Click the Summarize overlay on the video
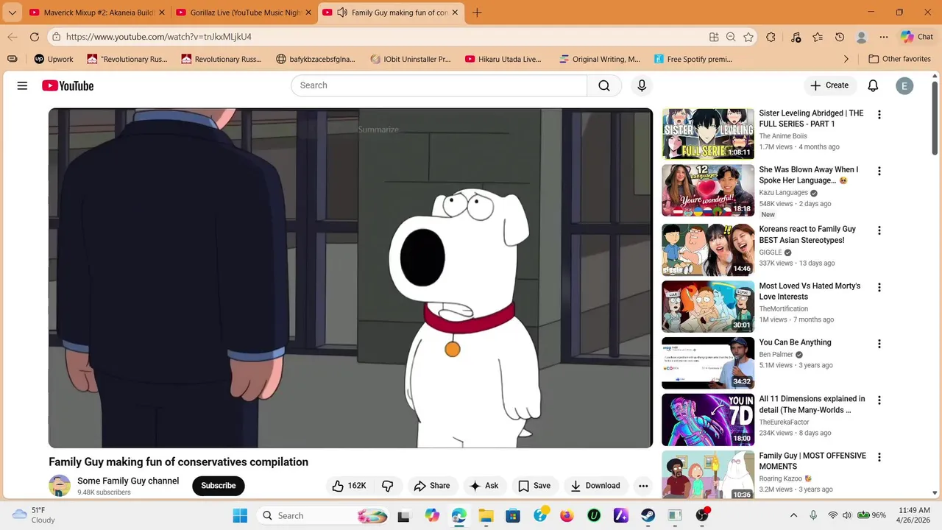The height and width of the screenshot is (530, 942). 378,130
